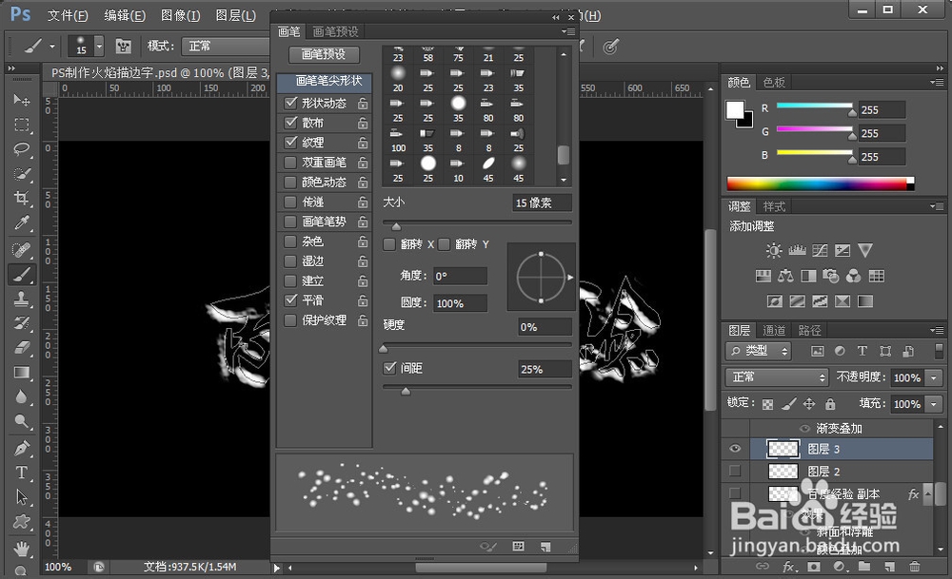
Task: Click the Levels adjustment icon
Action: [797, 250]
